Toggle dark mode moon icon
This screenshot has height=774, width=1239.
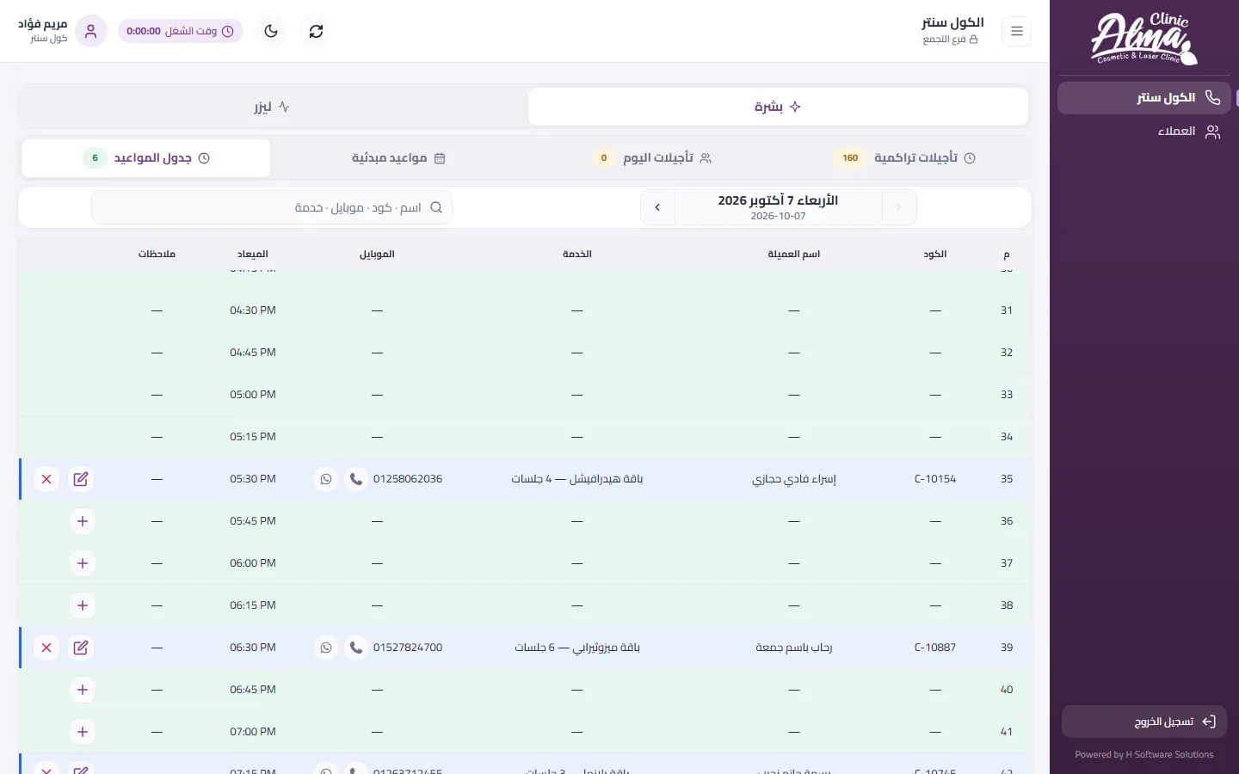click(271, 31)
